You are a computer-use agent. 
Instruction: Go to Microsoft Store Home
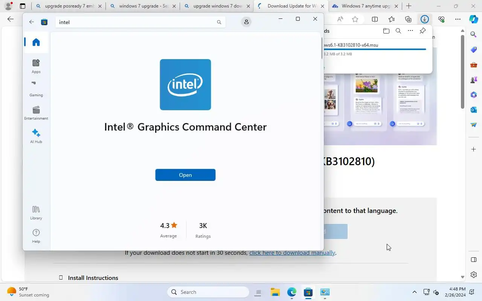point(36,42)
